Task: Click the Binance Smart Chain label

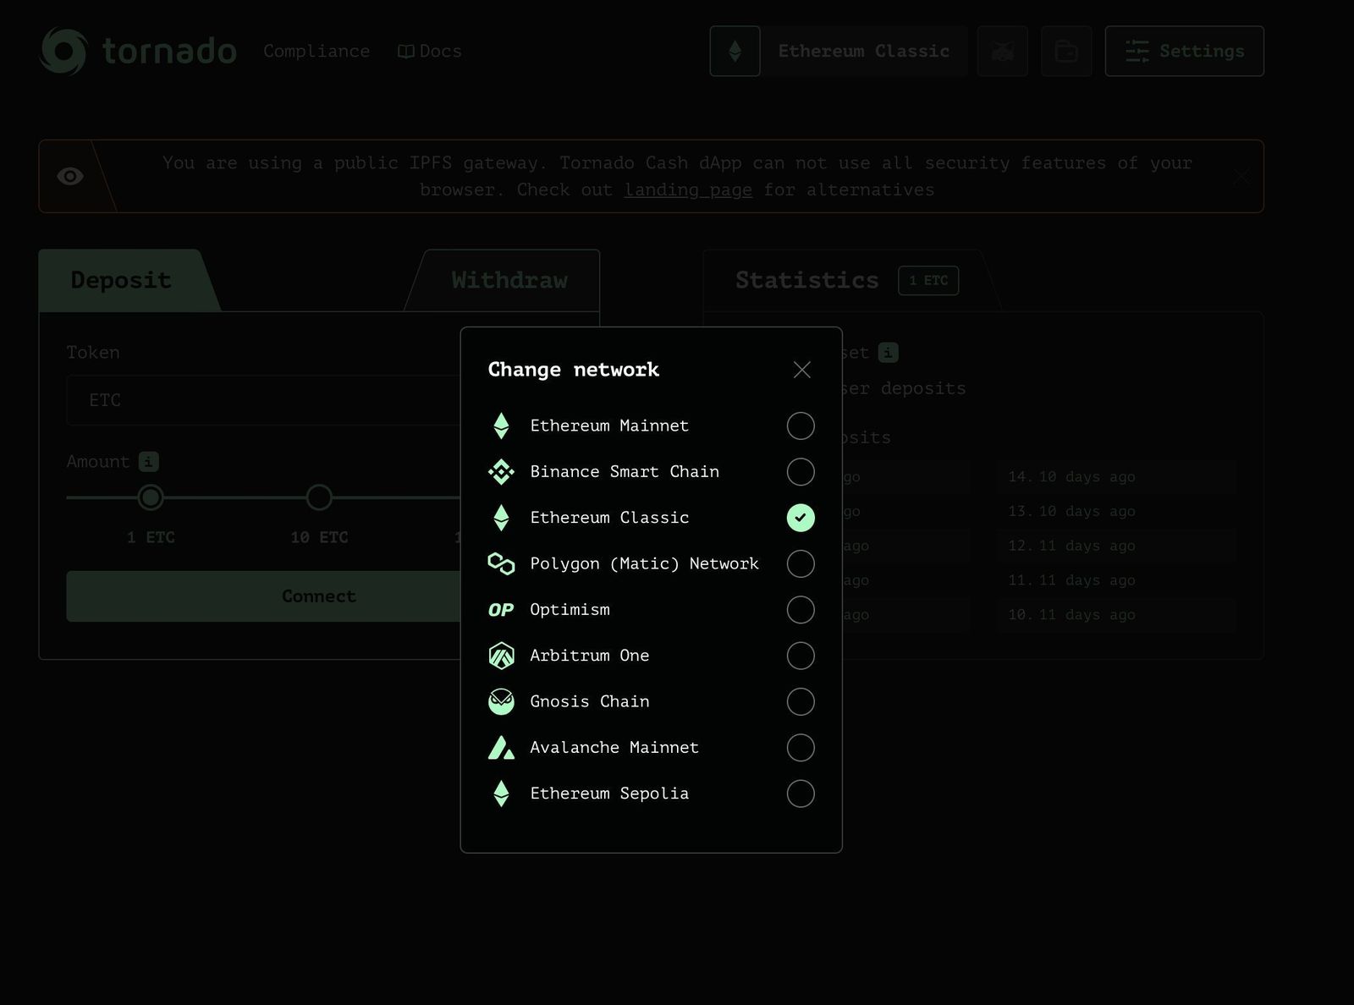Action: pos(625,472)
